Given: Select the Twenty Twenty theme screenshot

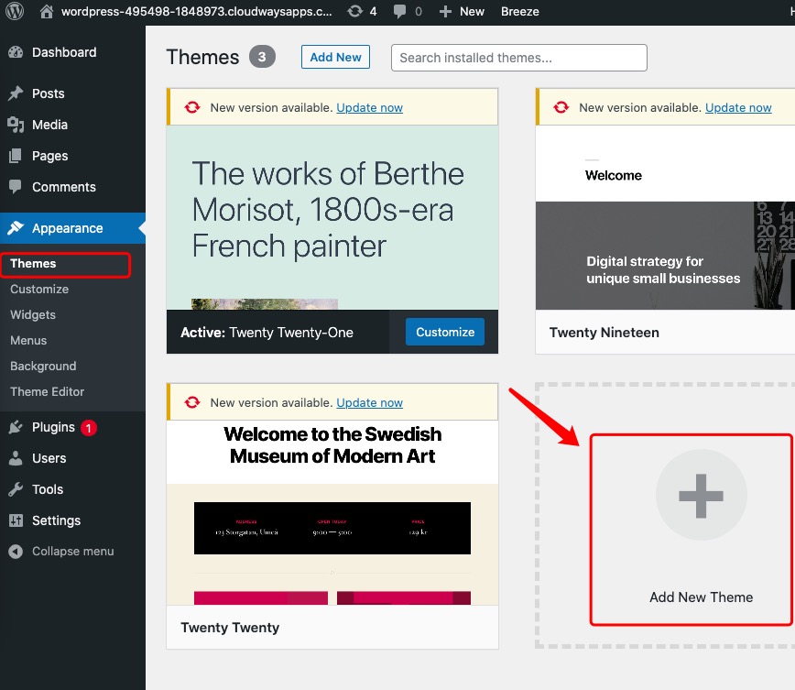Looking at the screenshot, I should click(x=332, y=512).
